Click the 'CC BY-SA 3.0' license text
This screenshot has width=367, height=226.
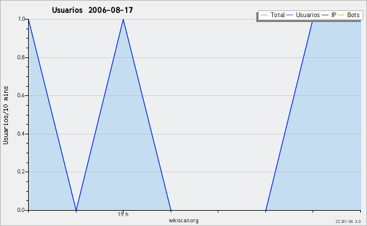coord(348,222)
